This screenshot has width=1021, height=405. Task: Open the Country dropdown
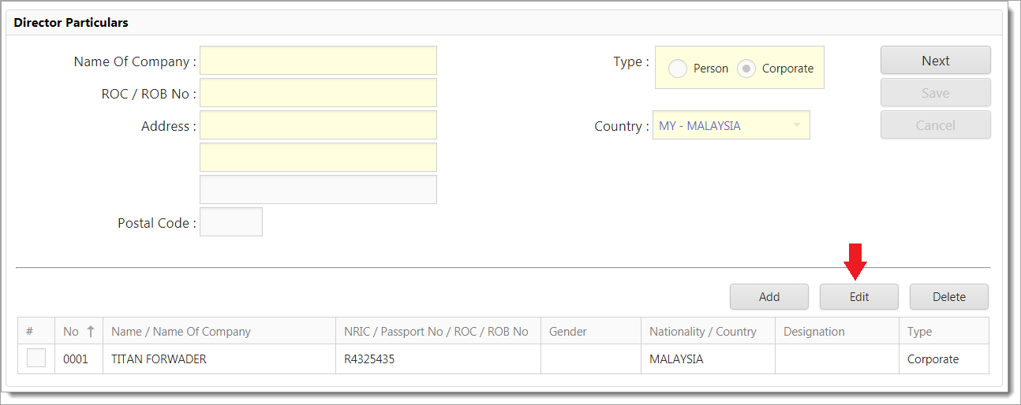pyautogui.click(x=731, y=125)
